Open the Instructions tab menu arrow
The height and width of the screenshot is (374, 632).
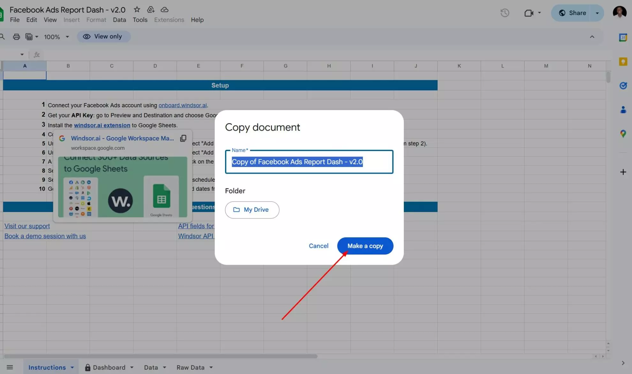click(x=72, y=368)
